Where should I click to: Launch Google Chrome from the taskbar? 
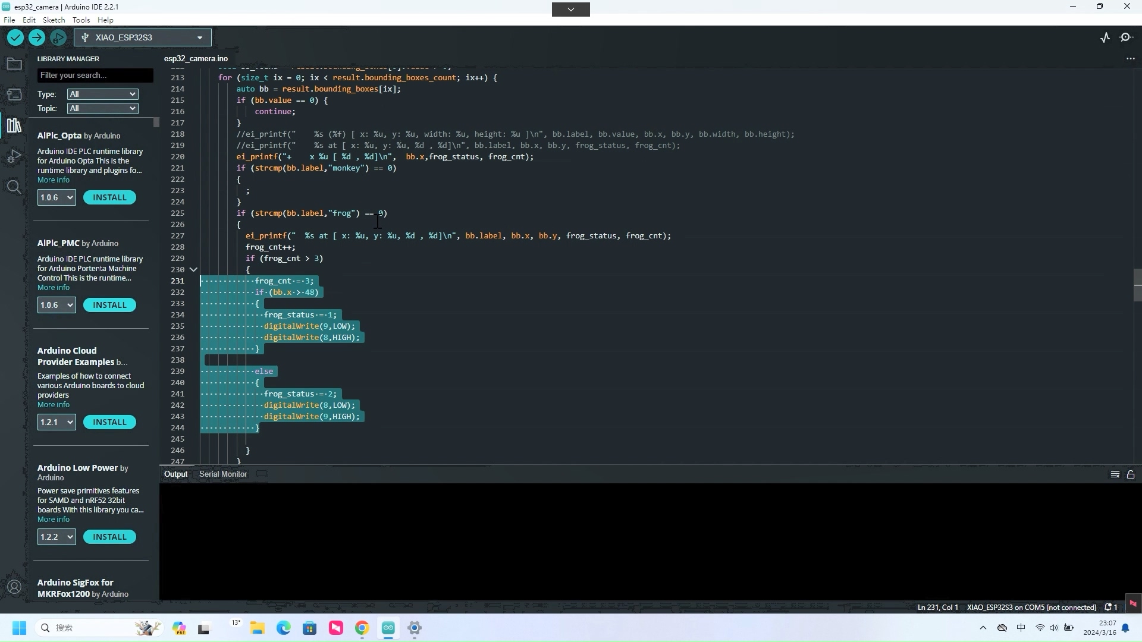click(362, 628)
